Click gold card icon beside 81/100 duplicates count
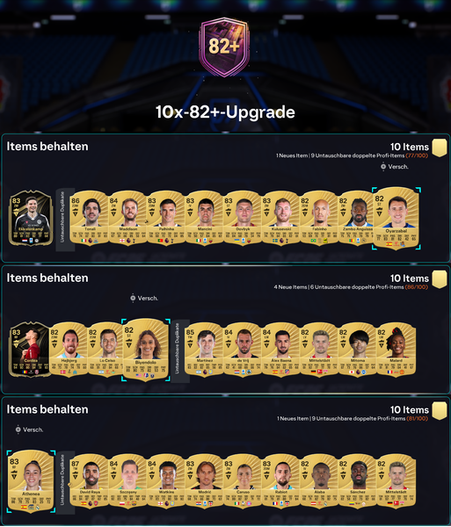 tap(440, 411)
